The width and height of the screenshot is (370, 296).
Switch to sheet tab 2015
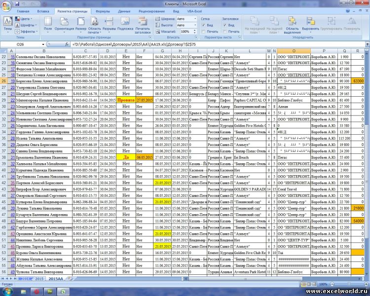(39, 279)
